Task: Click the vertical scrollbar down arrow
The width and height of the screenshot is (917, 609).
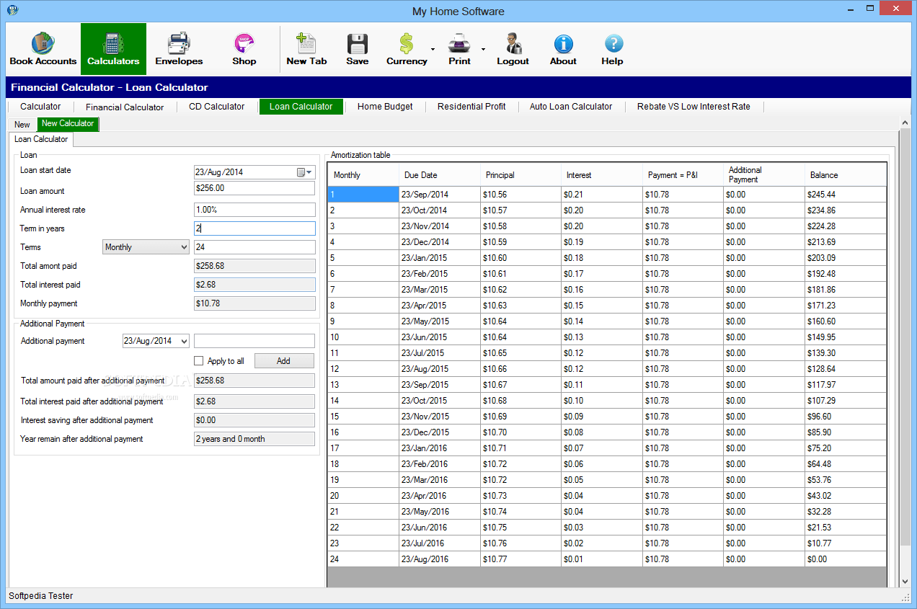Action: click(905, 580)
